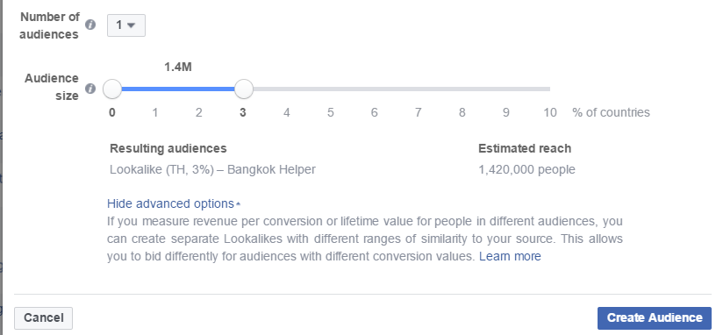This screenshot has height=335, width=716.
Task: Click the blue slider track segment
Action: tap(178, 89)
